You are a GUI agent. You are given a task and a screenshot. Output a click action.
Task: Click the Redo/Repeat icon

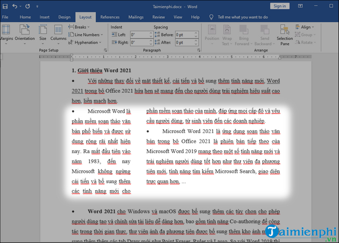point(27,6)
